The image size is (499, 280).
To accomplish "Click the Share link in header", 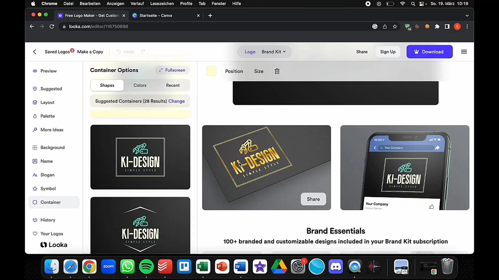I will click(362, 52).
